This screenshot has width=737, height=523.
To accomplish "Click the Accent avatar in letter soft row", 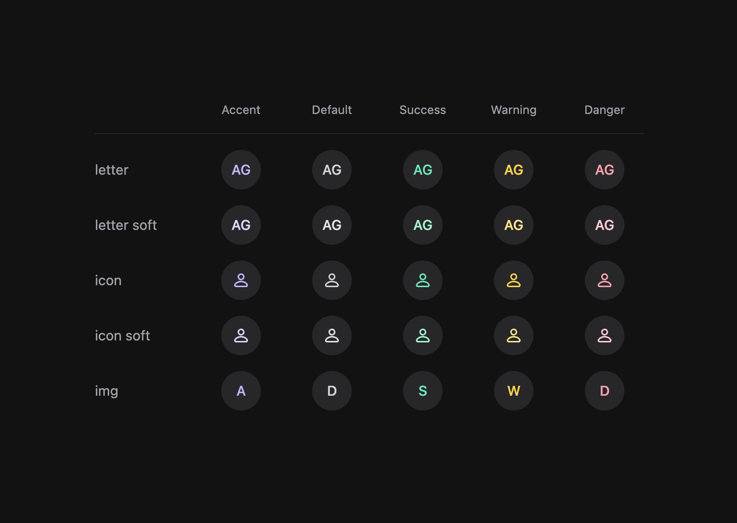I will coord(241,225).
